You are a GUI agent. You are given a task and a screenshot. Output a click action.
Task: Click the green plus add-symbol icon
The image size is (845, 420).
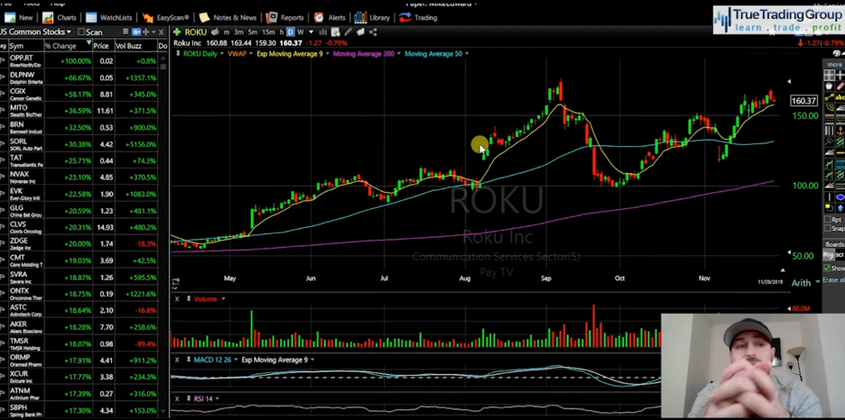(177, 32)
